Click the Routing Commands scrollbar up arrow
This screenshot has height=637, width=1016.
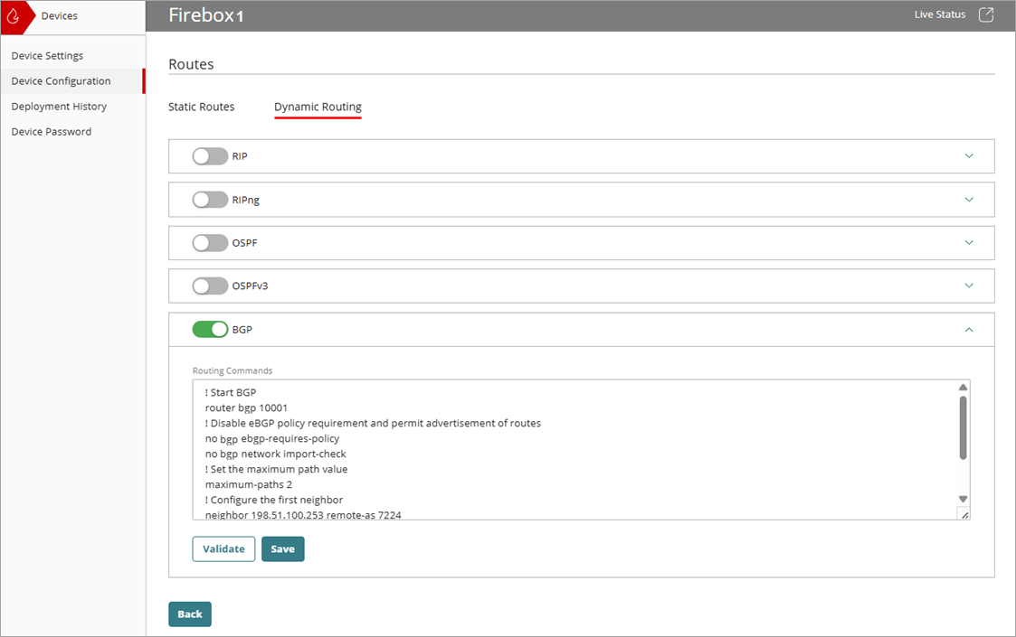tap(962, 386)
